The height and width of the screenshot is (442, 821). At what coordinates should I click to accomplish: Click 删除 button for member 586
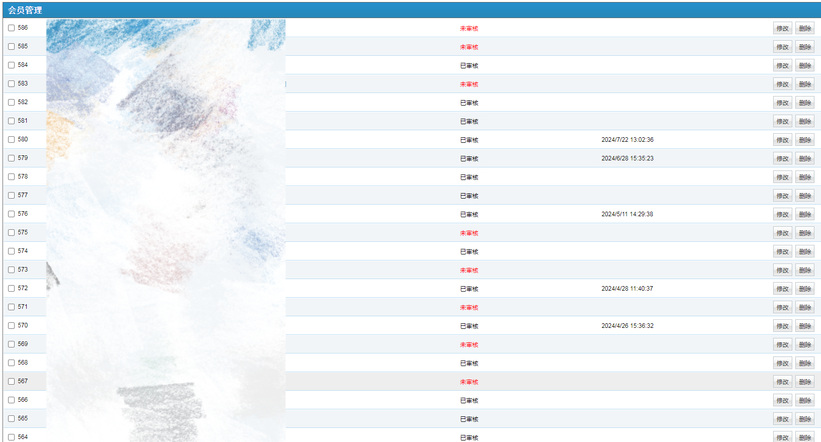click(805, 29)
